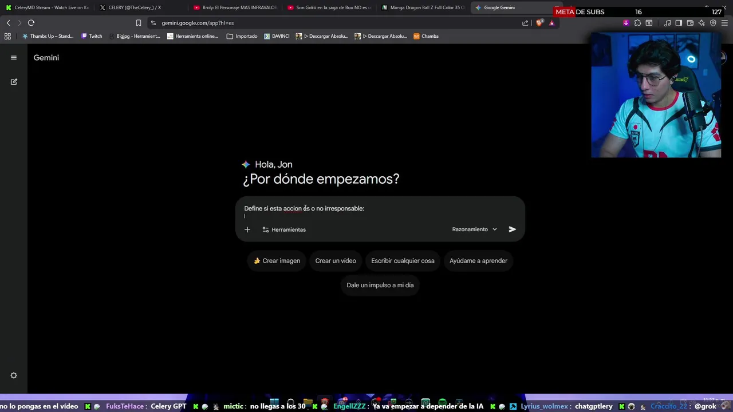Go back with the browser back arrow
Image resolution: width=733 pixels, height=412 pixels.
point(8,23)
